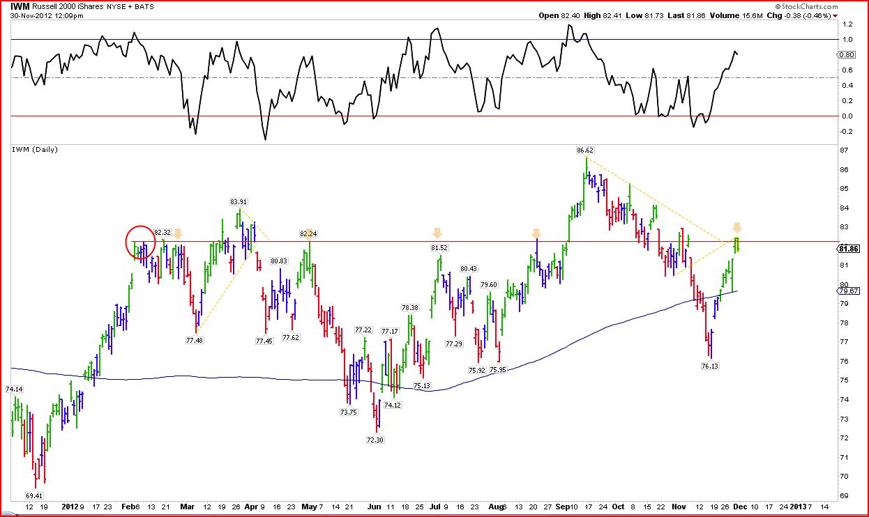Click the Jun month label on time axis
Viewport: 869px width, 517px height.
tap(373, 507)
